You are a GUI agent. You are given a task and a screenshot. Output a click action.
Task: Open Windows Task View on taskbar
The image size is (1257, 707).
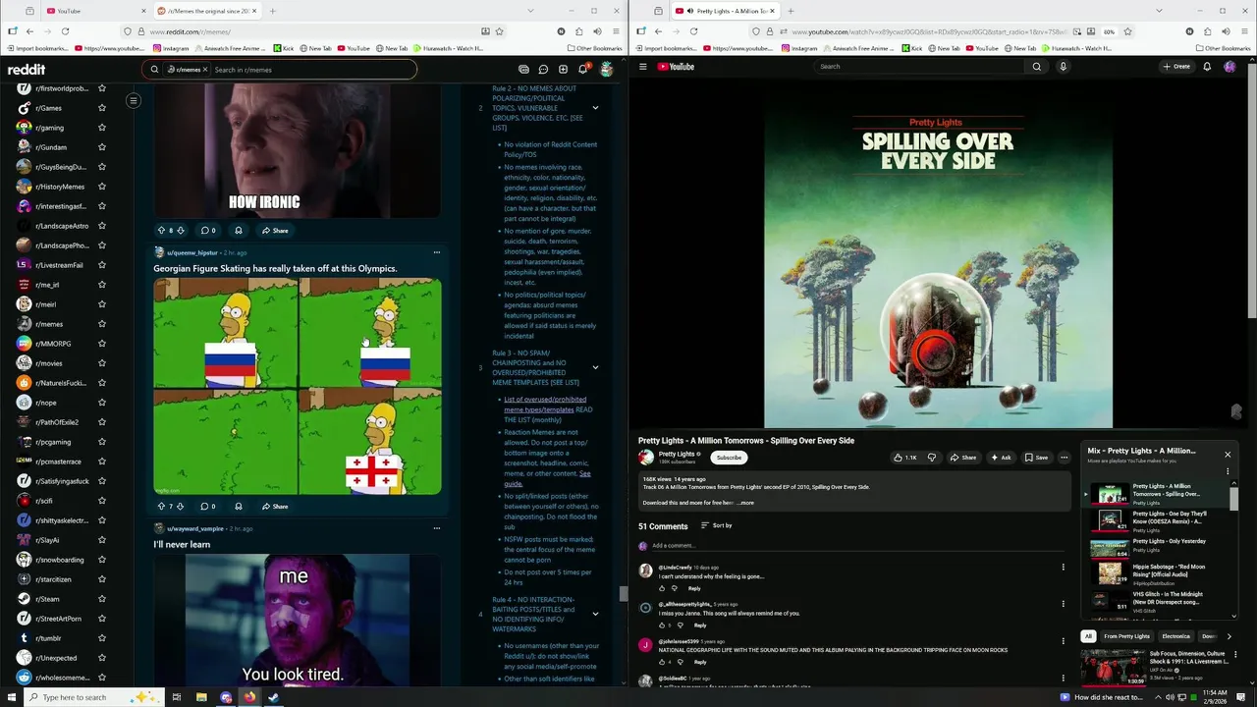[x=177, y=697]
